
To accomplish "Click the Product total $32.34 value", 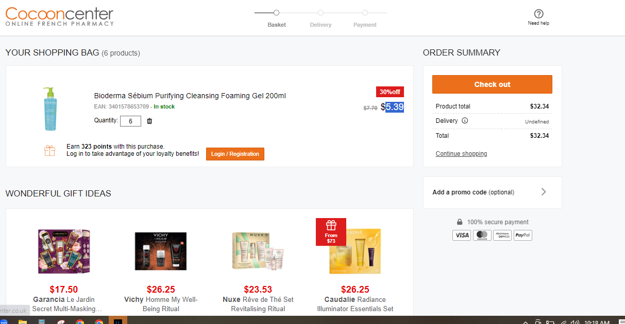I will (539, 106).
